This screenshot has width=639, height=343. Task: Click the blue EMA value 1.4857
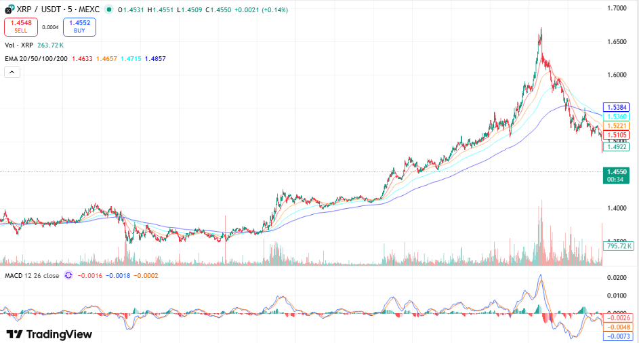tap(155, 59)
